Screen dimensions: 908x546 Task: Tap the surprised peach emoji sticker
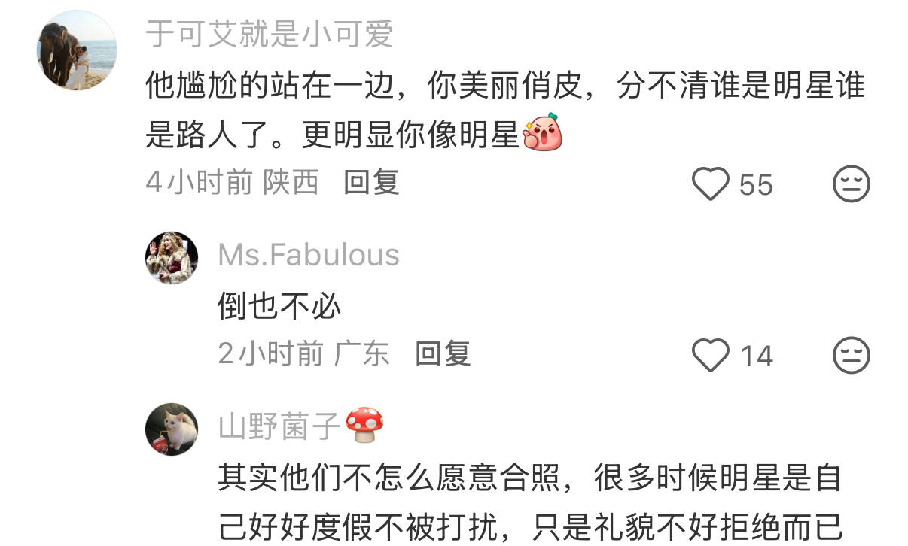[x=543, y=133]
